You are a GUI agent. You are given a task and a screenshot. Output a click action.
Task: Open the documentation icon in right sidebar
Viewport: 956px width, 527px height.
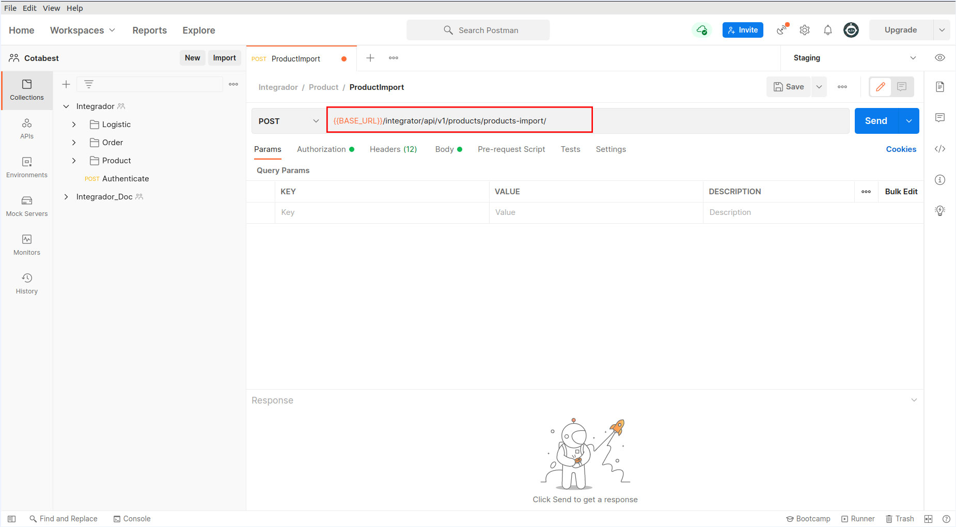pos(940,87)
